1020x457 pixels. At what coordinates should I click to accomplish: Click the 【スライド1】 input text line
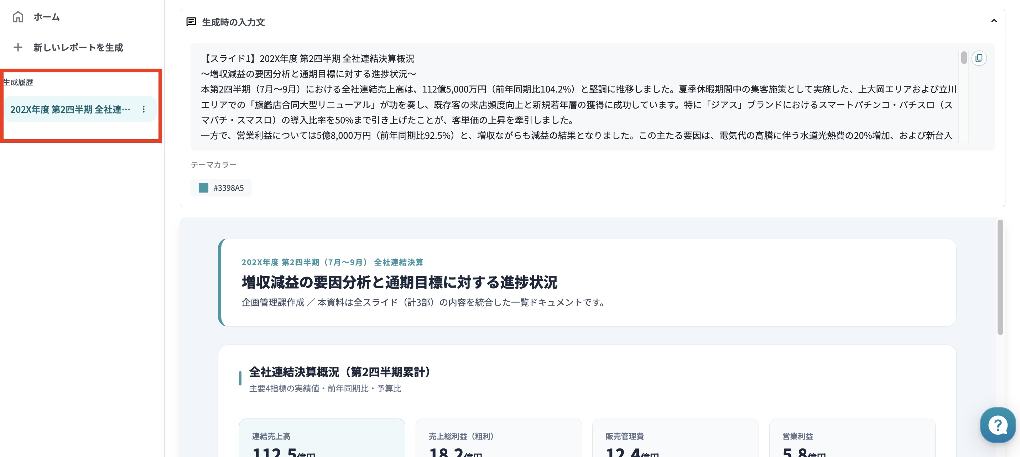tap(308, 59)
